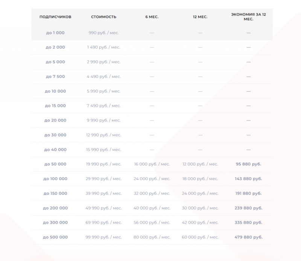This screenshot has height=261, width=301.
Task: Click the 15 990 руб. / мес. price
Action: pyautogui.click(x=104, y=149)
